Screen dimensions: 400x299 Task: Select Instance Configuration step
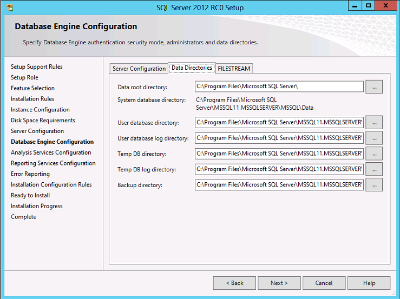40,110
